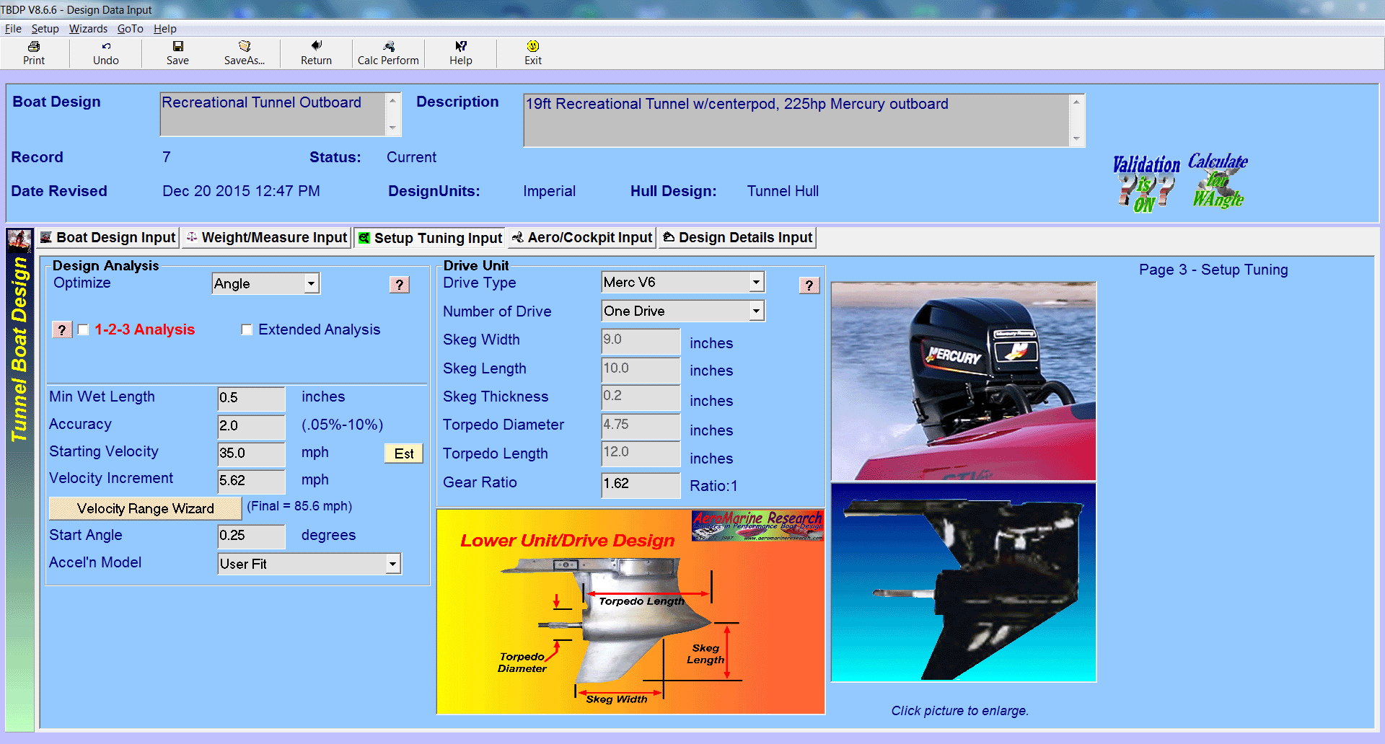Enable the 1-2-3 Analysis checkbox
This screenshot has height=744, width=1385.
pyautogui.click(x=83, y=329)
